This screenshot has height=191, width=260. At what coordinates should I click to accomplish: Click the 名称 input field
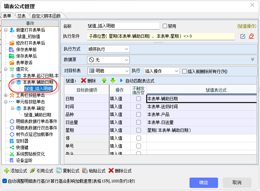[x=123, y=26]
